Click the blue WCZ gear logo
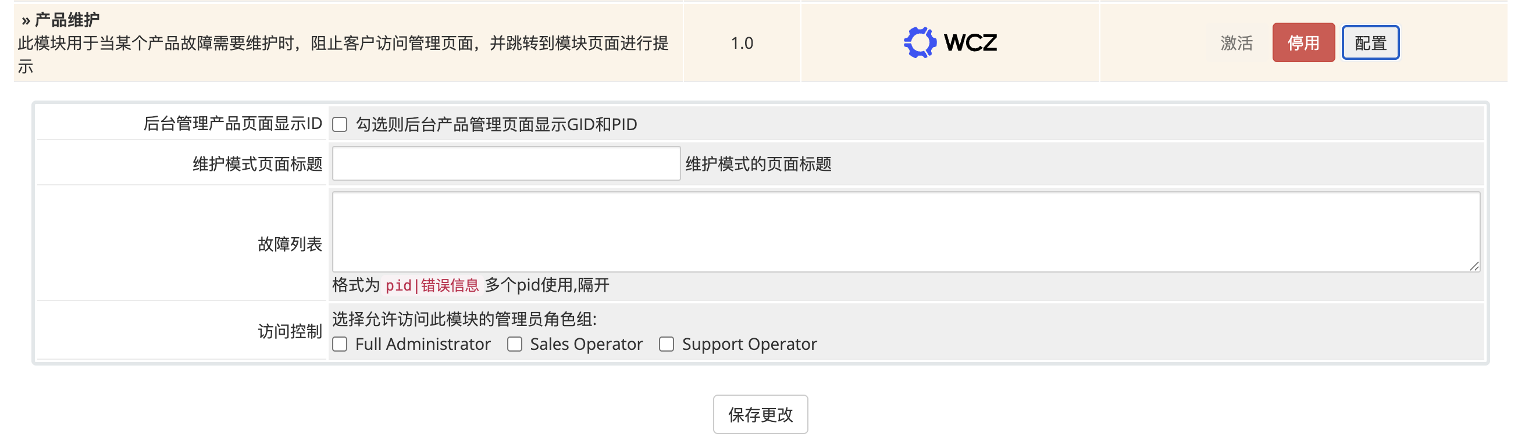Screen dimensions: 1525x444 click(920, 42)
